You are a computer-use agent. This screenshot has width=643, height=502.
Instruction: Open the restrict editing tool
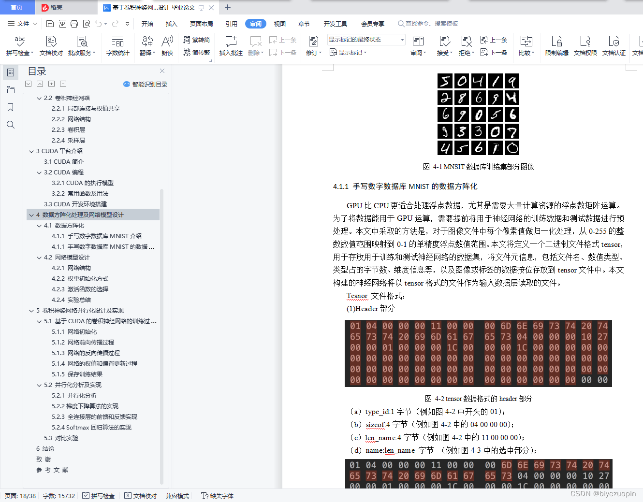(x=557, y=45)
